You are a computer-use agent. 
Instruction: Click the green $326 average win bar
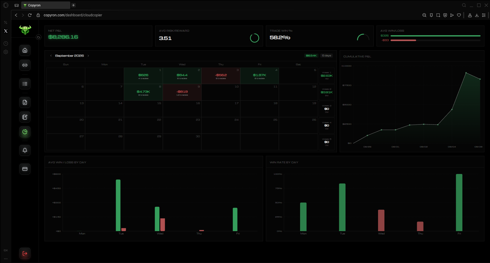(435, 36)
